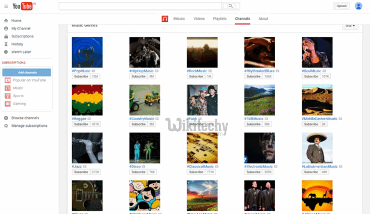This screenshot has height=214, width=370.
Task: Expand the Grid view dropdown
Action: [x=350, y=26]
